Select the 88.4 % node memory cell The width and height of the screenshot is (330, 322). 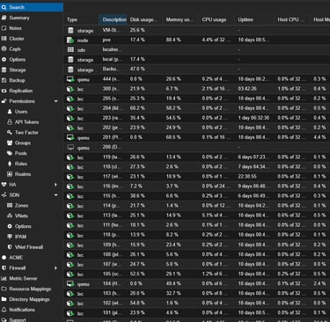tap(173, 40)
